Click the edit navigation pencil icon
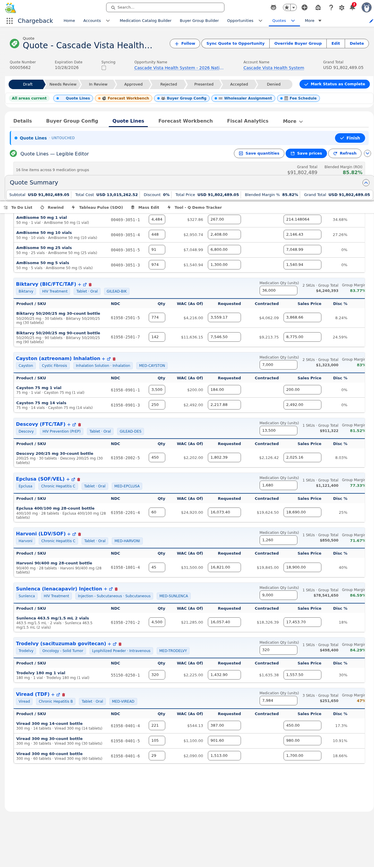The image size is (374, 867). click(x=371, y=21)
